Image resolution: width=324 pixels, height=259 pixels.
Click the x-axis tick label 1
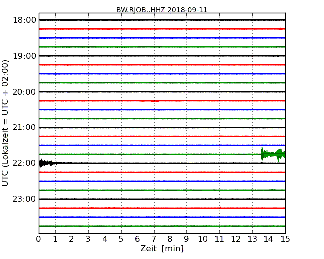[x=55, y=239]
